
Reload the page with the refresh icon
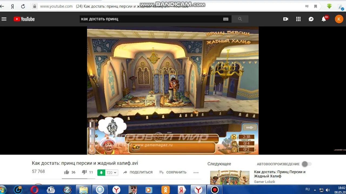(x=23, y=6)
